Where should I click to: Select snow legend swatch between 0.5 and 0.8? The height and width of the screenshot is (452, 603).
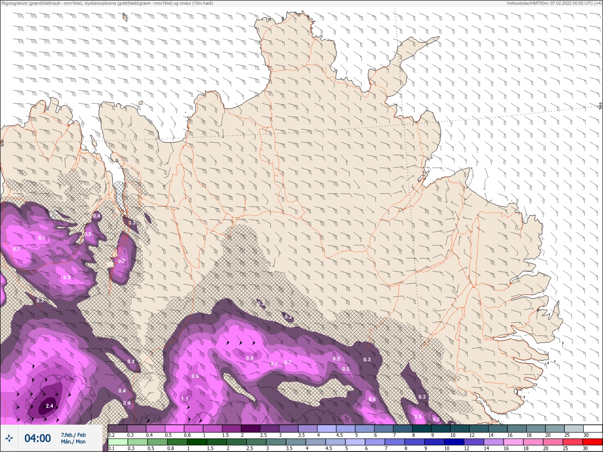[x=174, y=428]
